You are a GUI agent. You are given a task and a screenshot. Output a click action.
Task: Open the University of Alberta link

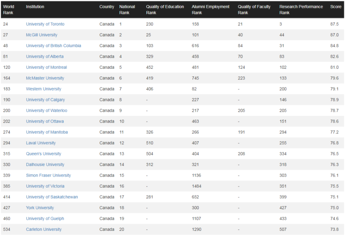coord(45,56)
